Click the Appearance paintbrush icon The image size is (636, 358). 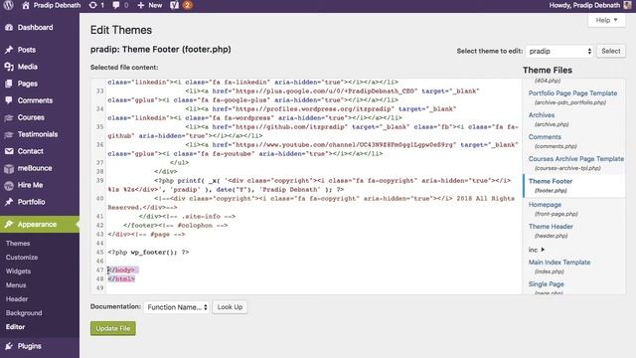(x=9, y=224)
